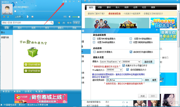The width and height of the screenshot is (180, 107).
Task: Open the VCam输出大小 dropdown
Action: point(114,70)
